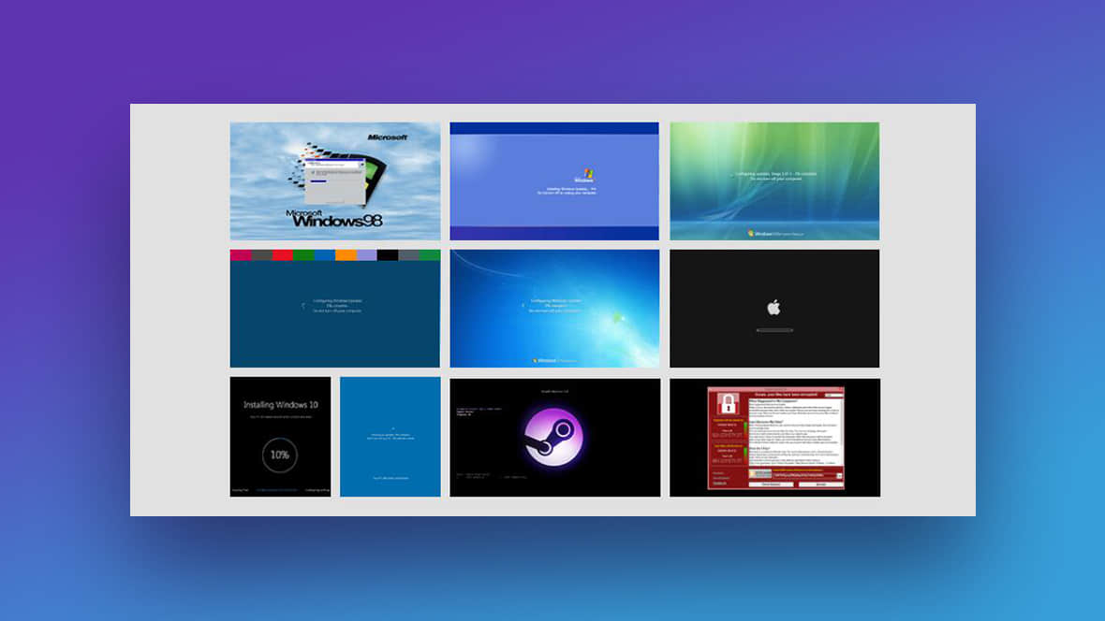Select the Windows 7 configuring updates thumbnail

(554, 309)
